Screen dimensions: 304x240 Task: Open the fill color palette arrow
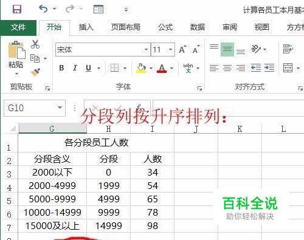pos(151,68)
